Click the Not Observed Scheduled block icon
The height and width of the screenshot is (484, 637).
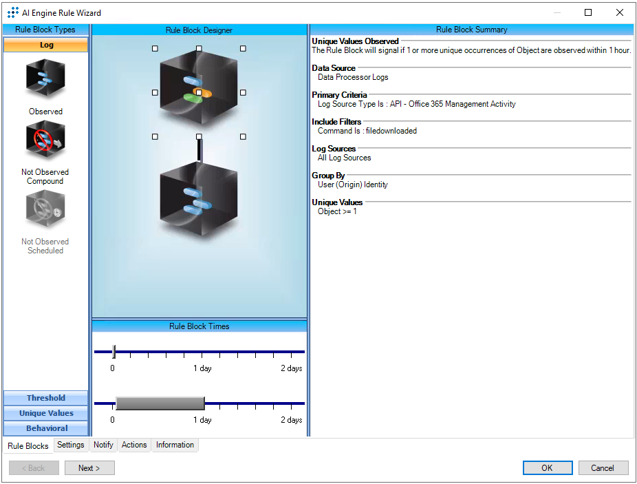pyautogui.click(x=45, y=209)
